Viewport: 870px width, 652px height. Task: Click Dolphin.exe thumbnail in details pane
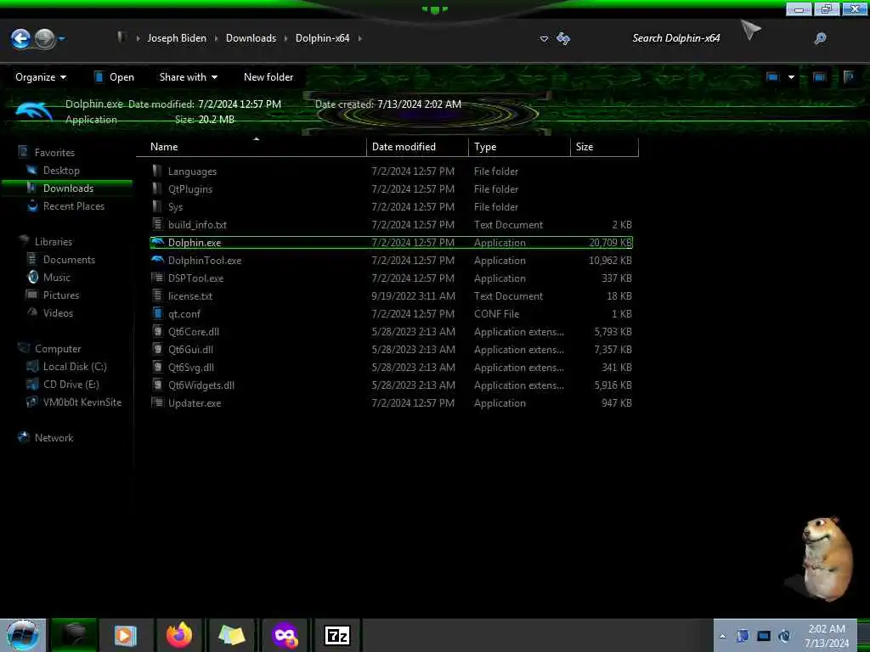pyautogui.click(x=34, y=111)
